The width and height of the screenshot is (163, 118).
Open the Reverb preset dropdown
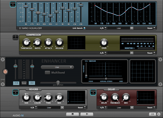click(62, 108)
